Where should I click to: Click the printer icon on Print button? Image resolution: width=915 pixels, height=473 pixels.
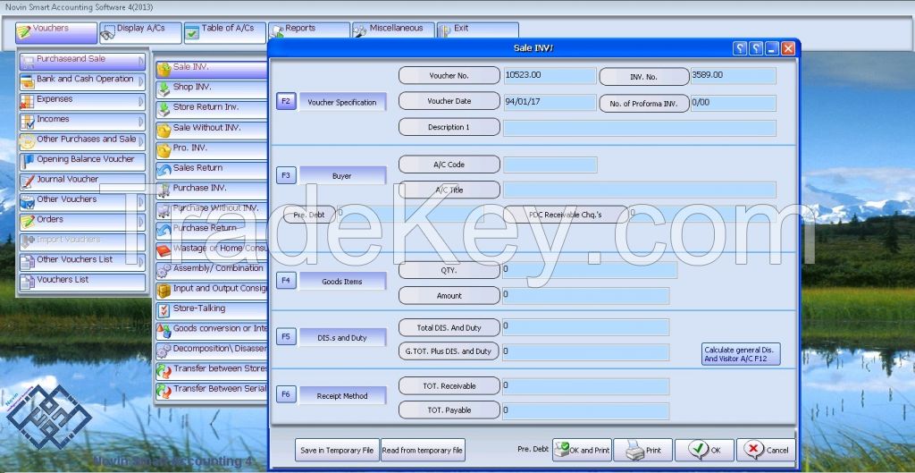tap(633, 450)
